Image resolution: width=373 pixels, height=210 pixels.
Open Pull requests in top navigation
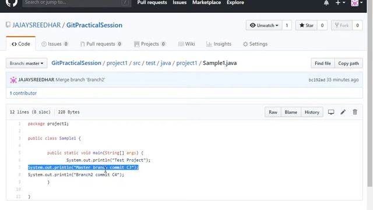pos(152,2)
